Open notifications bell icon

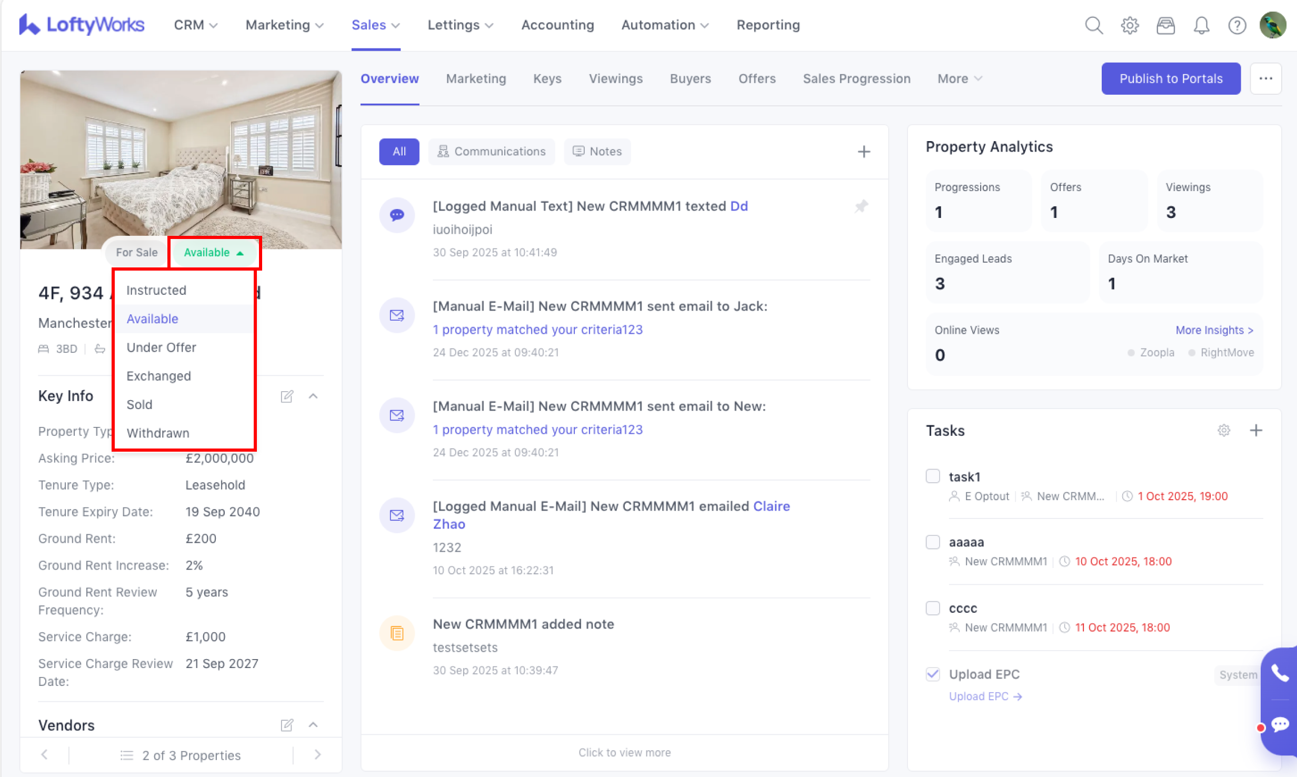(x=1201, y=25)
